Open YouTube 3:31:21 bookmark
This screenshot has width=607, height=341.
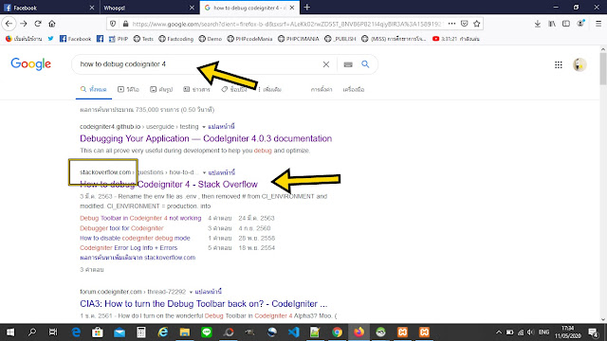tap(456, 39)
